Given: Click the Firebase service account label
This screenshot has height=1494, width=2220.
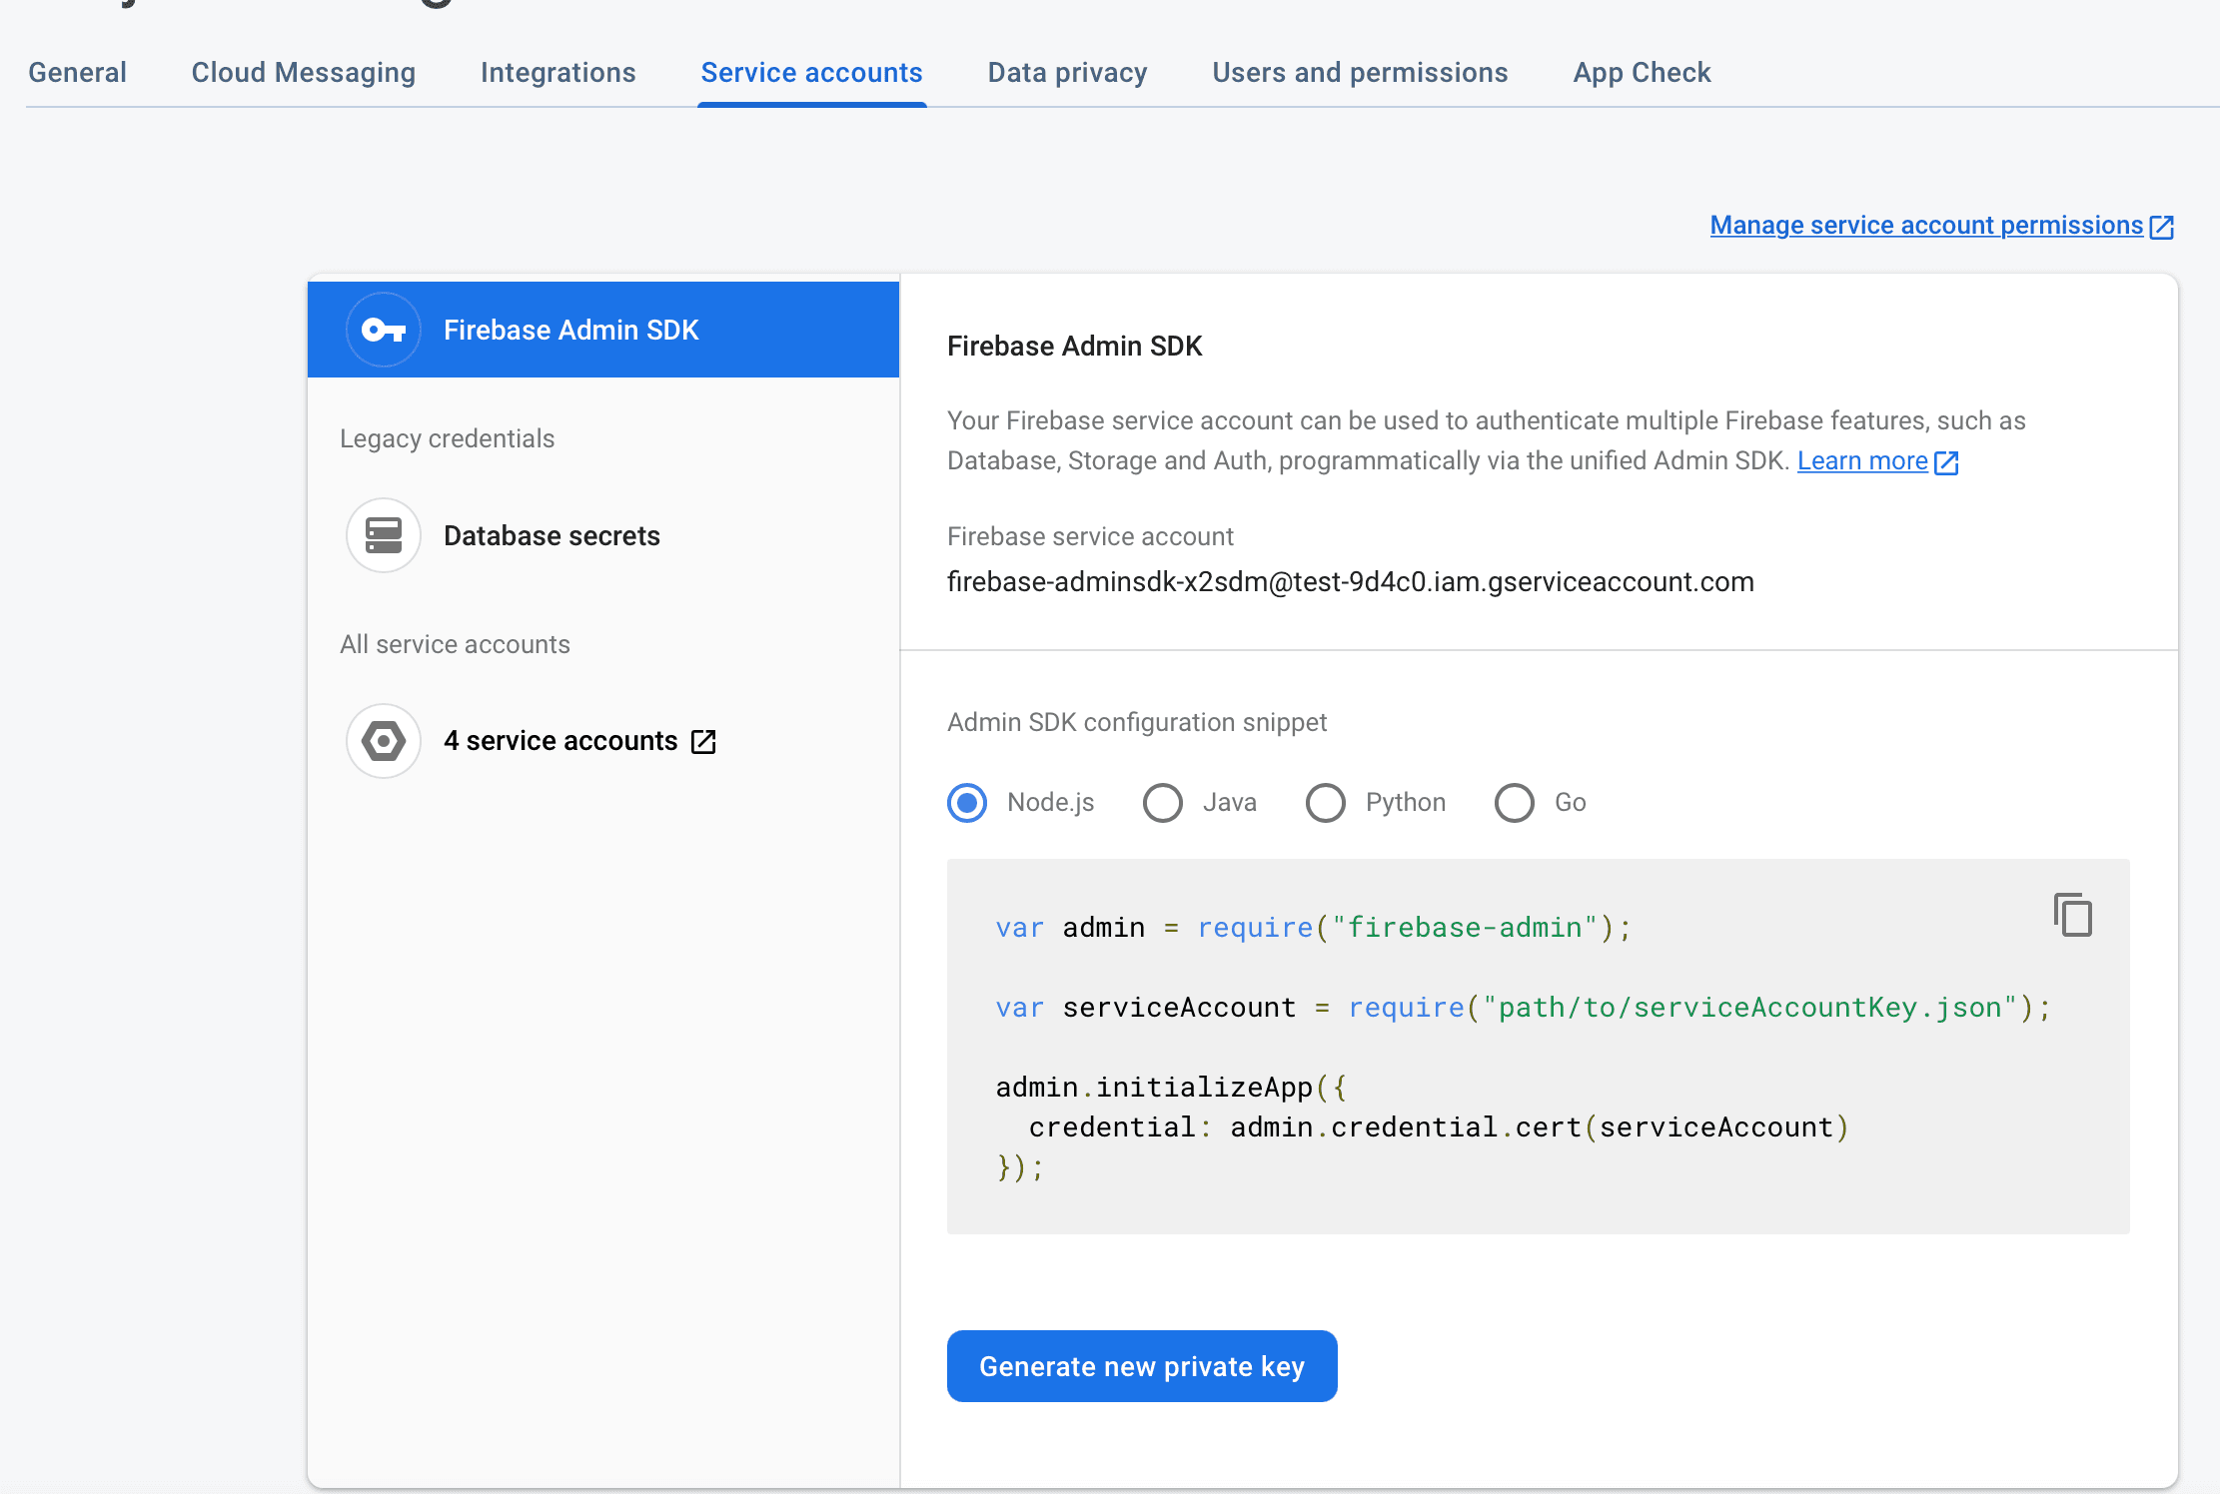Looking at the screenshot, I should [1090, 536].
